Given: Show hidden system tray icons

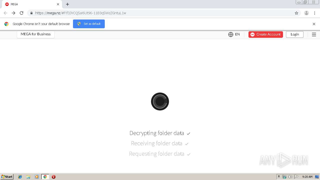Looking at the screenshot, I should [279, 177].
